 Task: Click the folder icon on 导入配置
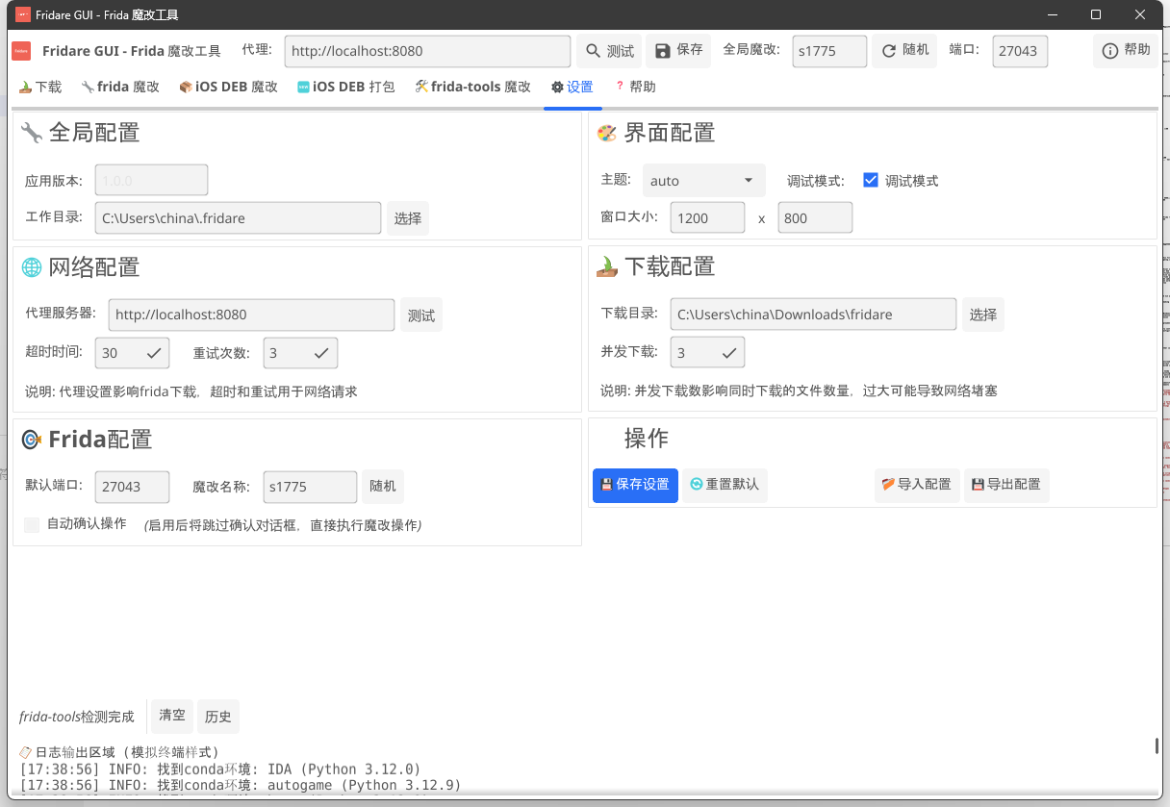point(888,485)
